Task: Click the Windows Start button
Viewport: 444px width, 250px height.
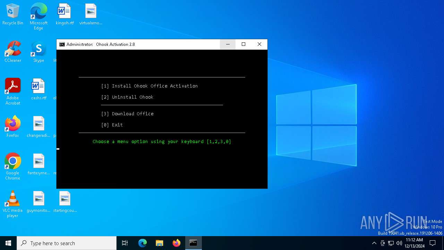Action: click(8, 243)
